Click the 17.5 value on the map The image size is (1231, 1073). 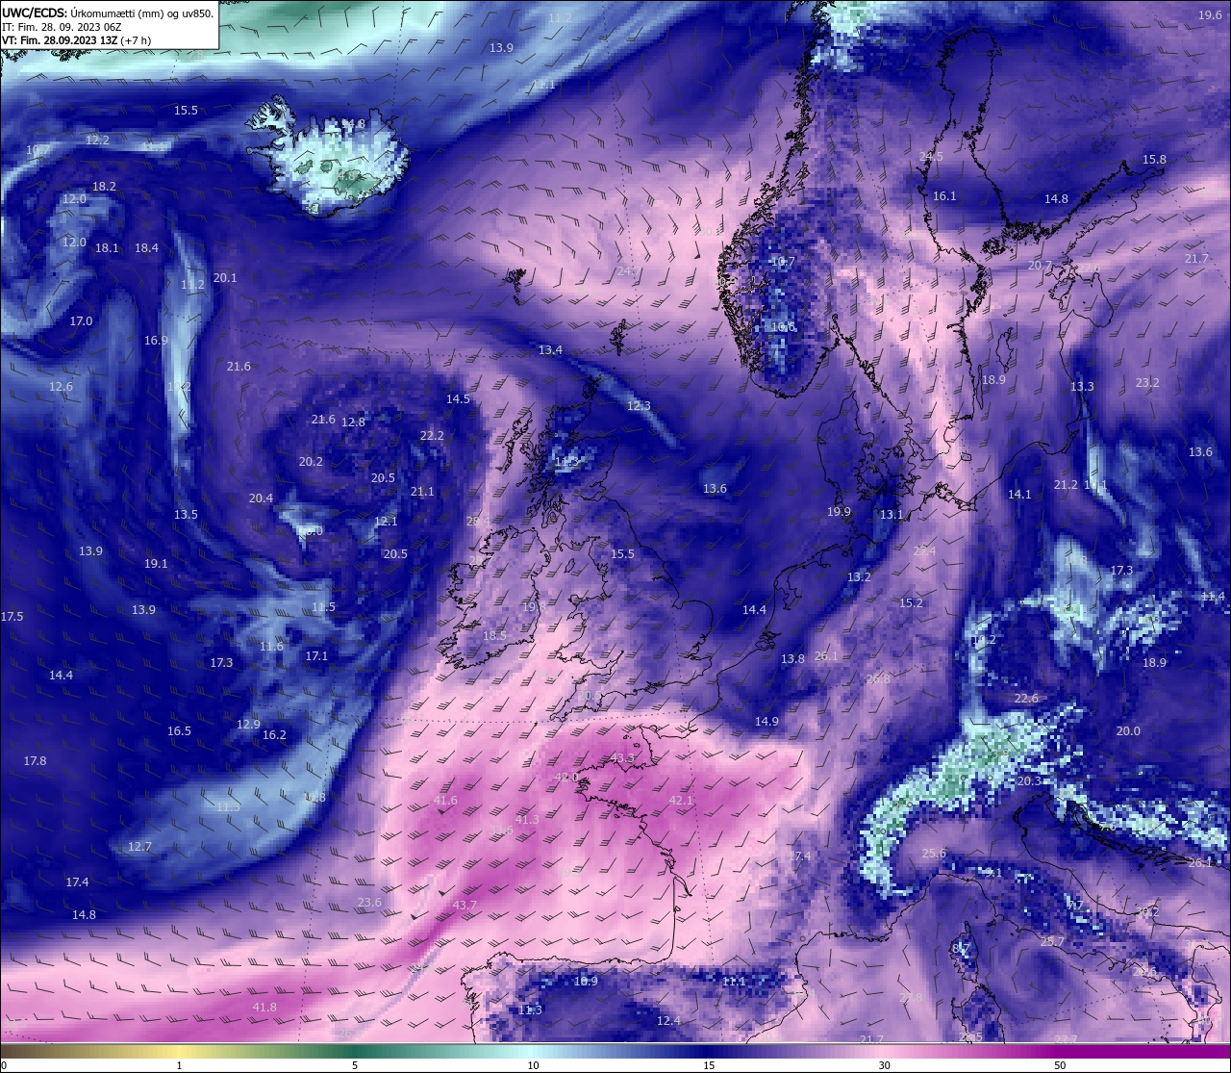coord(13,617)
